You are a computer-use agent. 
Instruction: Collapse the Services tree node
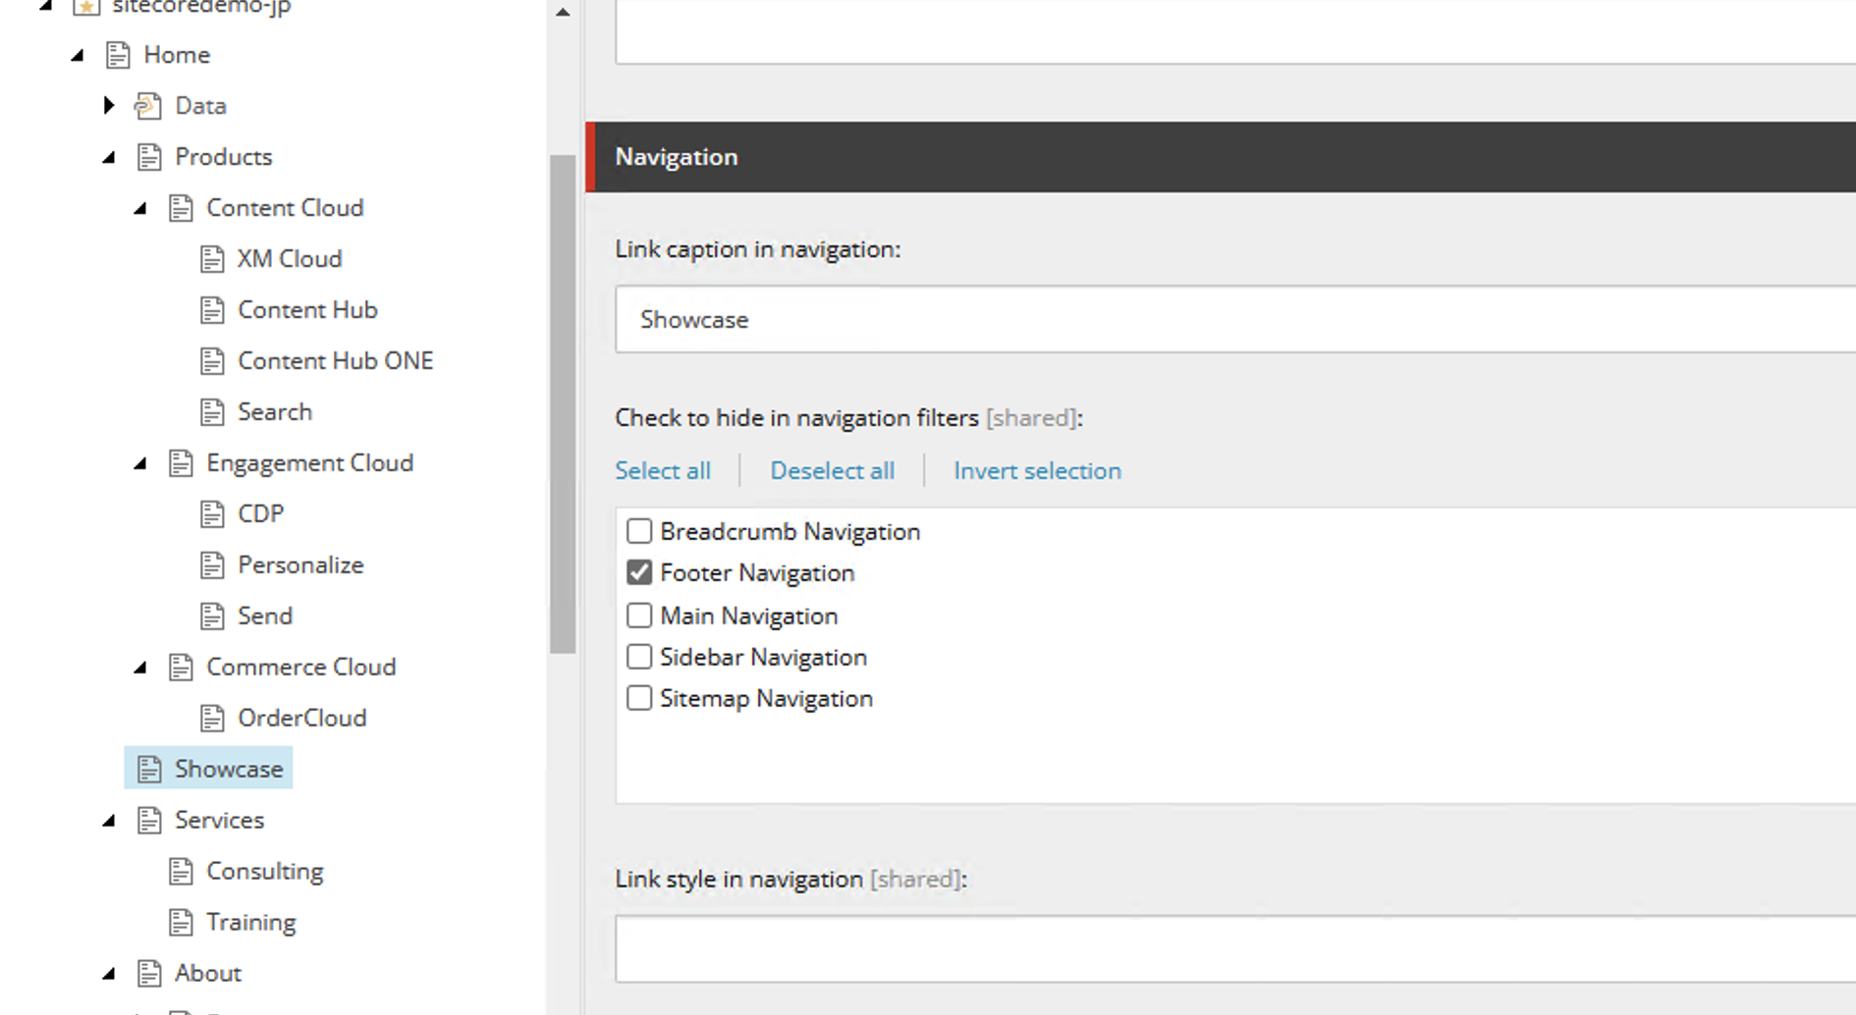point(109,822)
